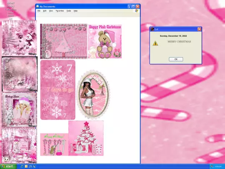
Task: Select the white tree with pink bows image
Action: [x=86, y=138]
